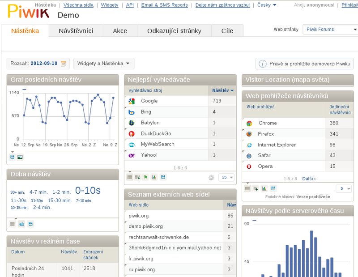Save Graf posledních návštěv chart as image
The width and height of the screenshot is (358, 277).
20,157
